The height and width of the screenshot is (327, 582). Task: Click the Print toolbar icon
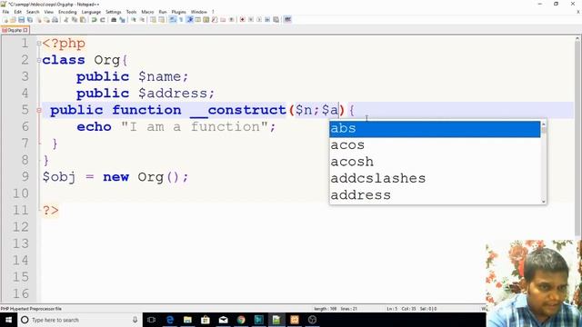(55, 20)
